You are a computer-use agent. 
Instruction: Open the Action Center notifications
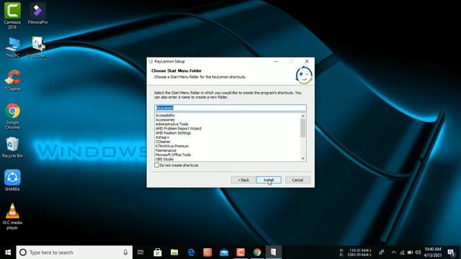tap(451, 253)
